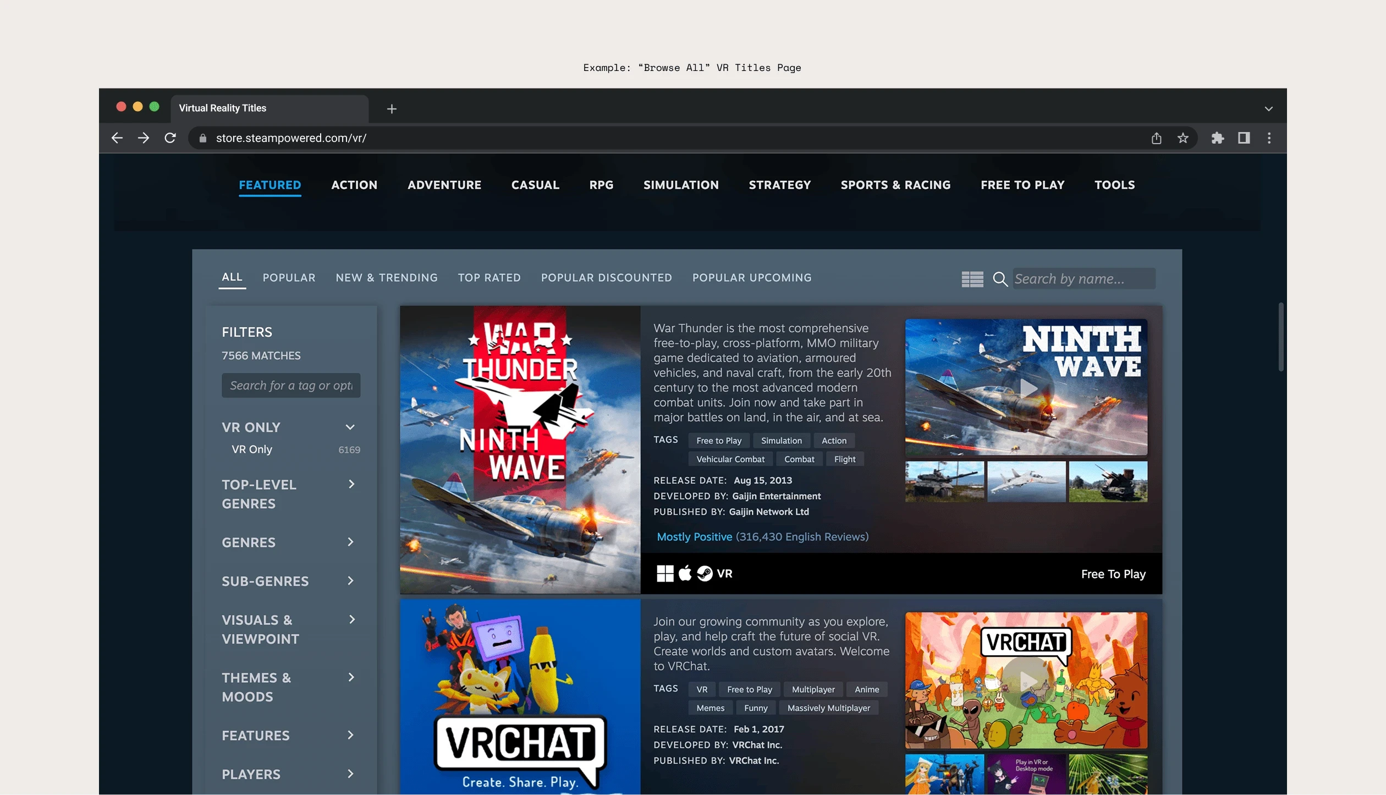Image resolution: width=1386 pixels, height=795 pixels.
Task: Play the Ninth Wave trailer video
Action: (x=1027, y=388)
